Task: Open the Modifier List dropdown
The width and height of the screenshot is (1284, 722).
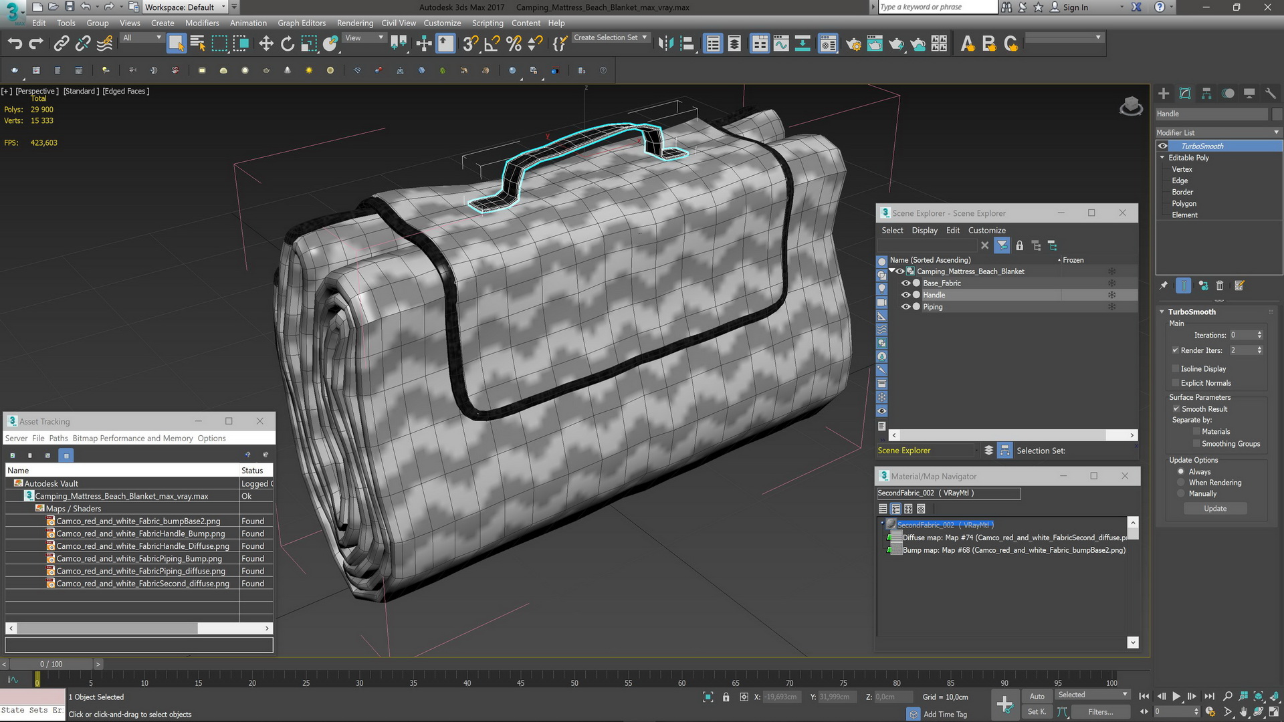Action: [x=1218, y=132]
